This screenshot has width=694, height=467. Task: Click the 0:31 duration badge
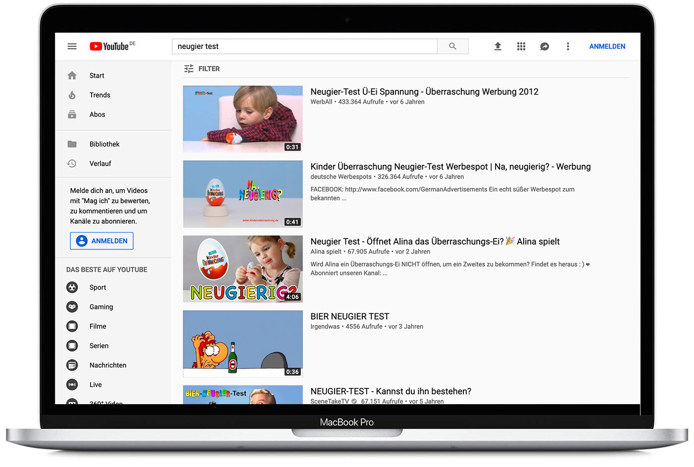(293, 147)
